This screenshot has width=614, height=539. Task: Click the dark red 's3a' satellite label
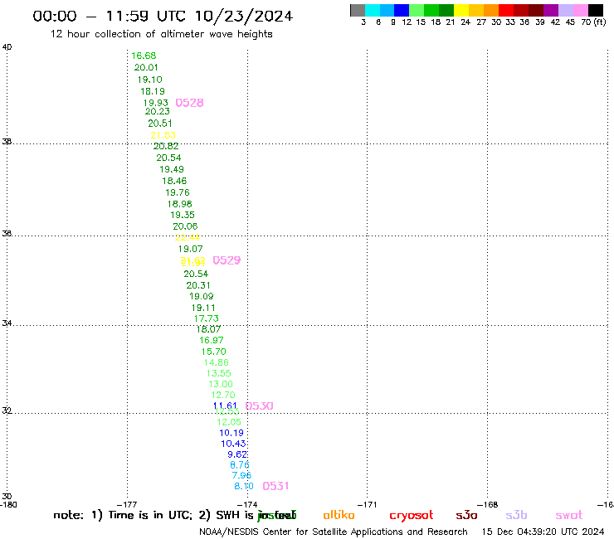click(x=466, y=516)
